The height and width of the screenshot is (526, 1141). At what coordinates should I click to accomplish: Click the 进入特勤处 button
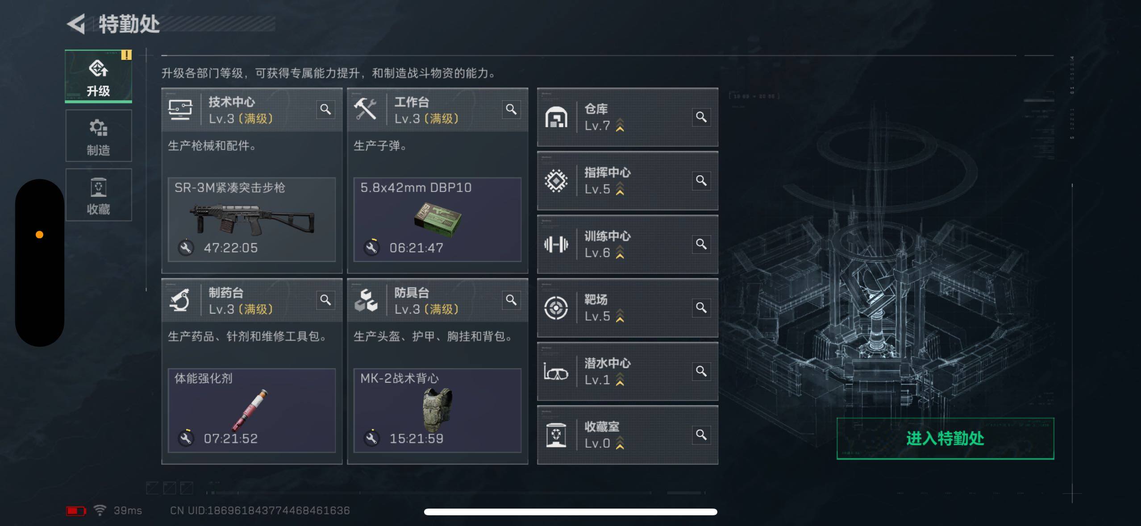click(945, 439)
